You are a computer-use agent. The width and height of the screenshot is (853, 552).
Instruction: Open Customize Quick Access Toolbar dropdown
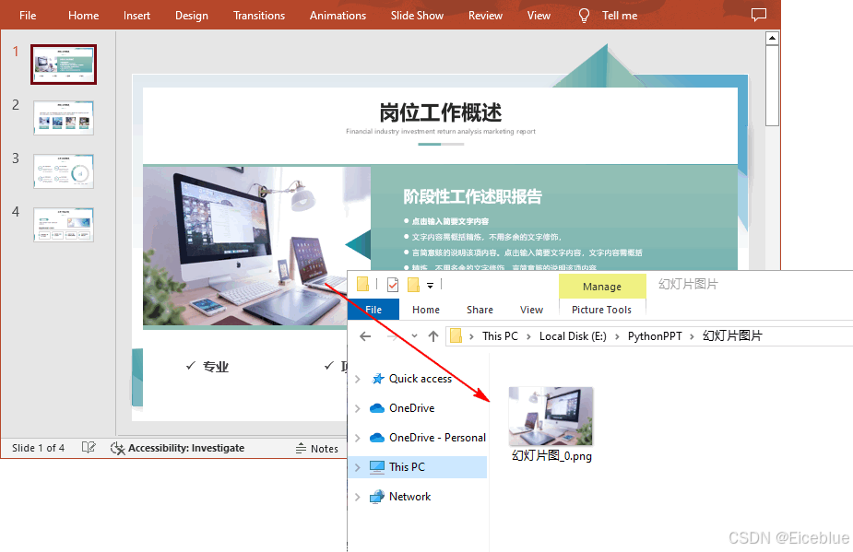430,285
